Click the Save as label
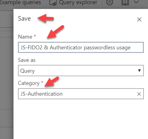This screenshot has height=139, width=148. coord(27,60)
